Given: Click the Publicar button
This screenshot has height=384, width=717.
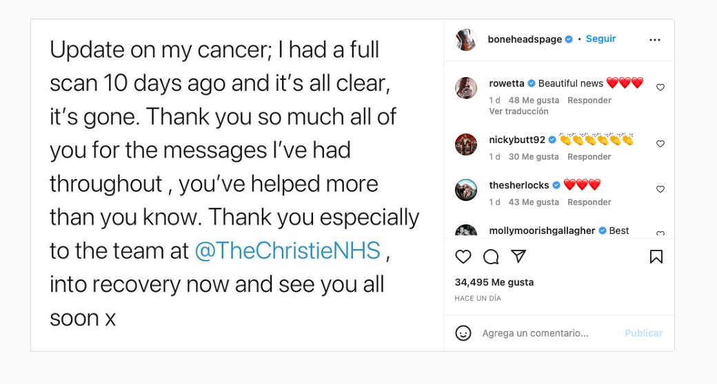Looking at the screenshot, I should click(643, 333).
